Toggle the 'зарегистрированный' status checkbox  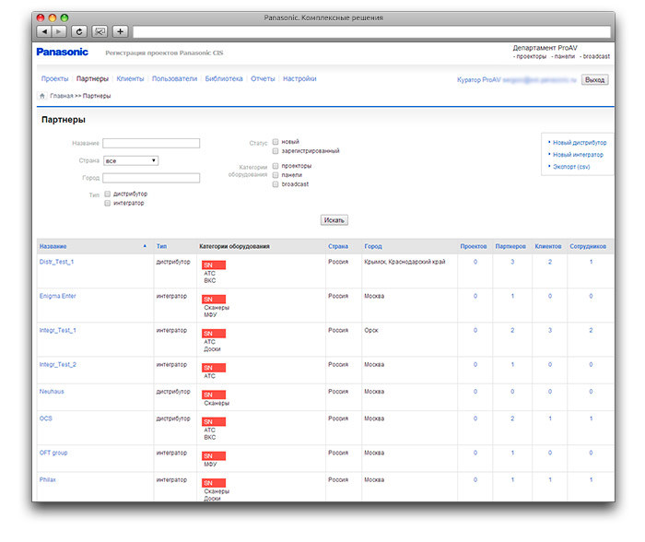[x=276, y=151]
